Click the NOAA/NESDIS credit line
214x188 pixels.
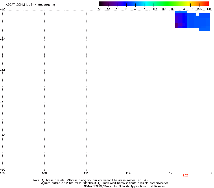click(x=125, y=186)
